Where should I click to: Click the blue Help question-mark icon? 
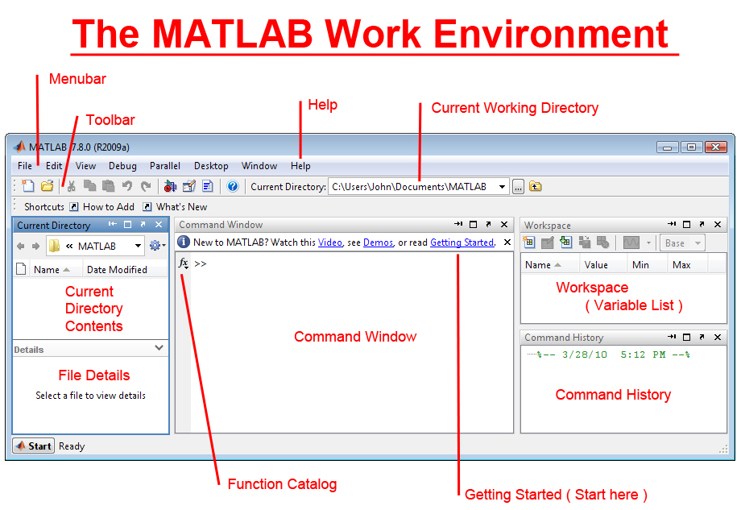tap(233, 186)
